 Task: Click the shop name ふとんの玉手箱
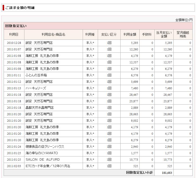point(36,75)
